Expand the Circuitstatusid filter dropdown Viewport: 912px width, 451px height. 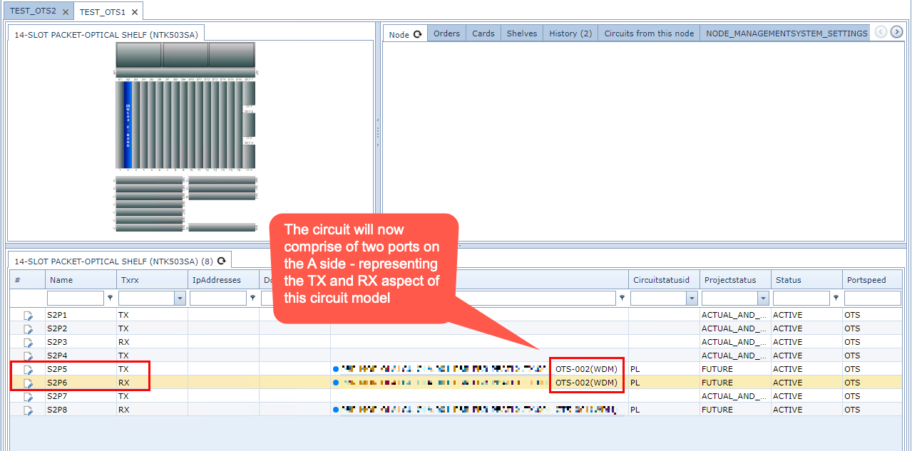click(x=691, y=299)
